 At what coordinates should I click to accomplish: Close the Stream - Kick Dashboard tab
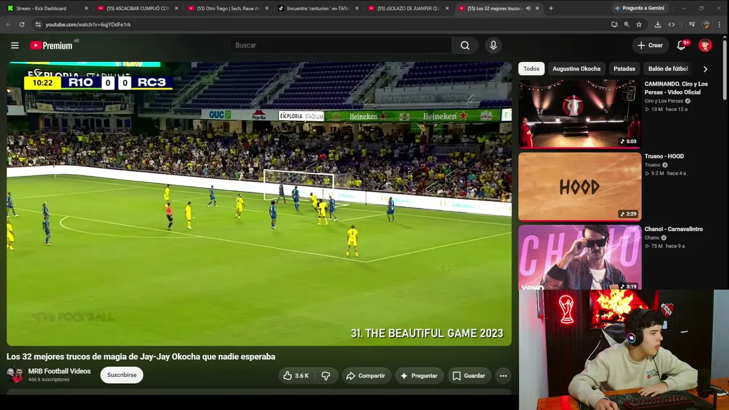coord(87,9)
